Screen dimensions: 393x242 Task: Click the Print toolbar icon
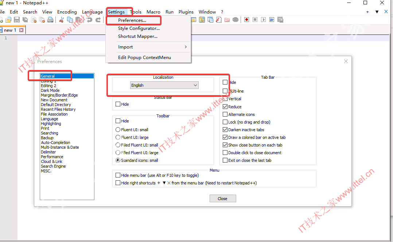point(50,20)
